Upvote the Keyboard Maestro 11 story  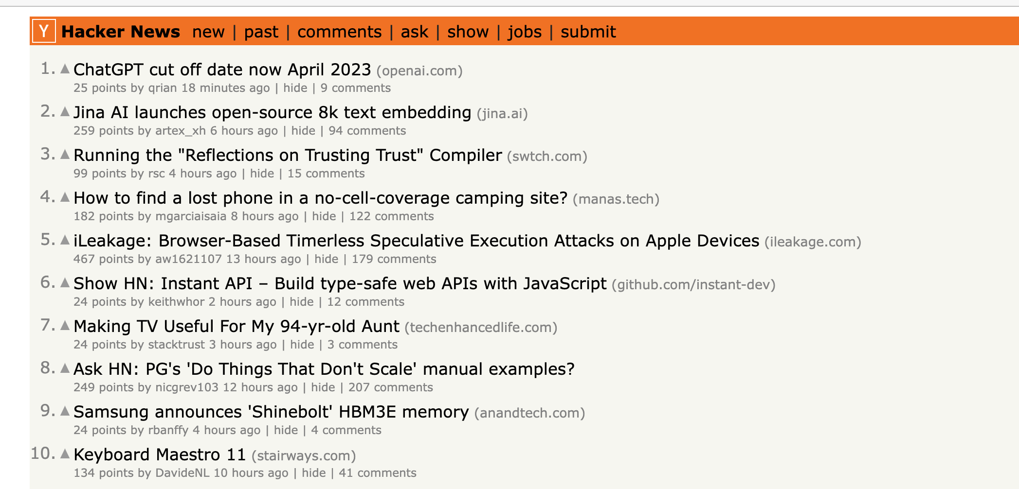click(65, 454)
